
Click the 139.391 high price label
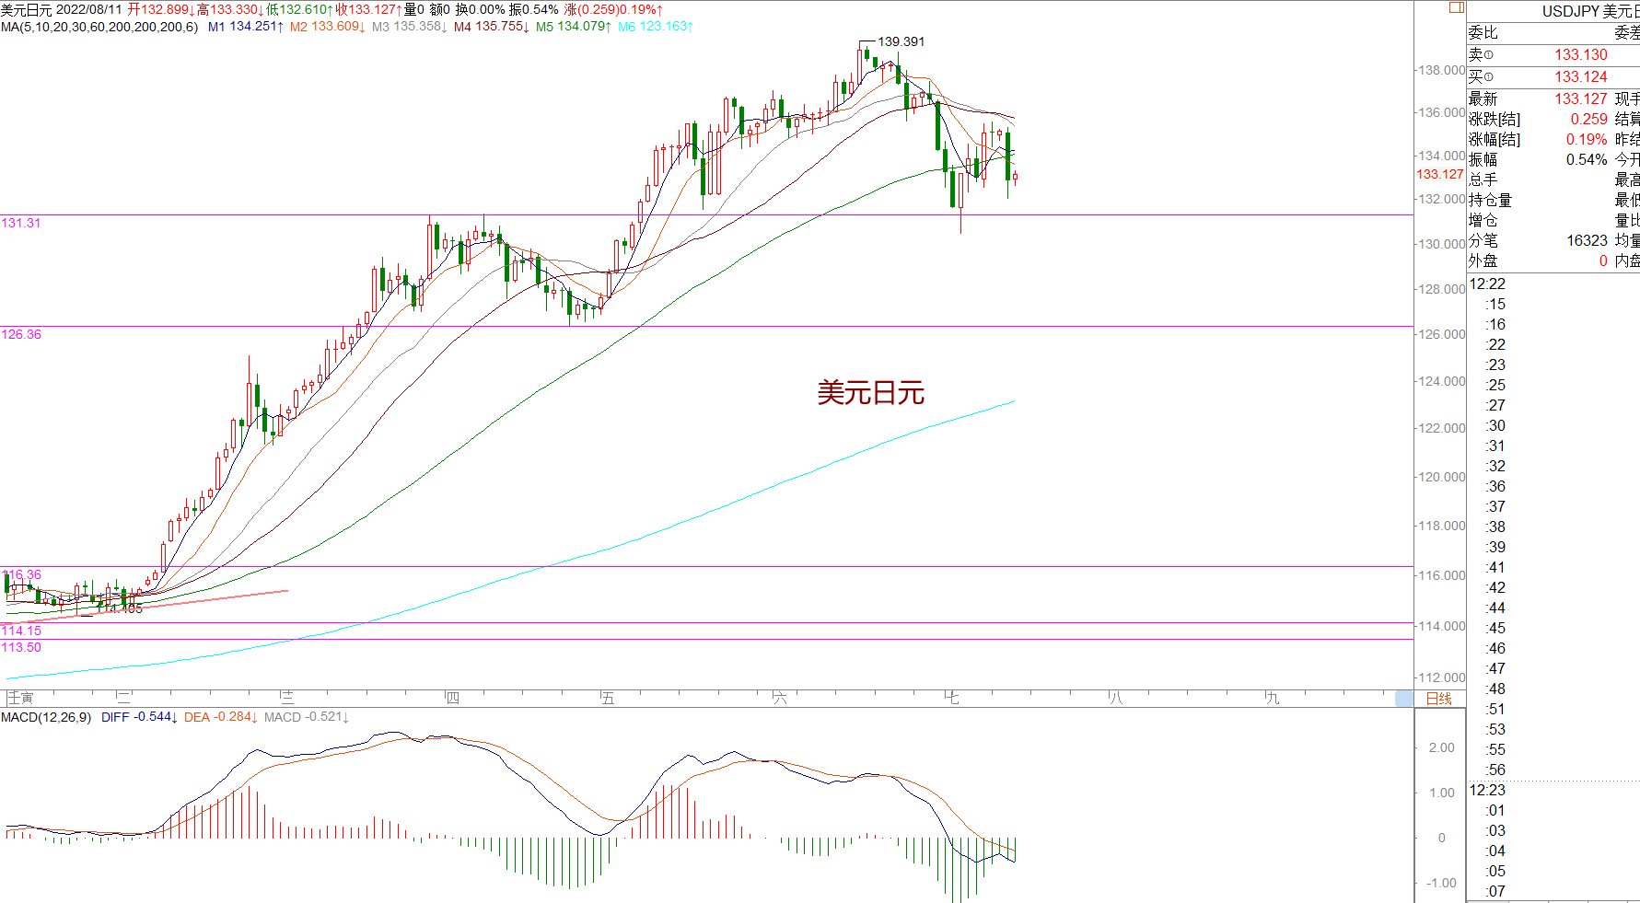[x=901, y=41]
